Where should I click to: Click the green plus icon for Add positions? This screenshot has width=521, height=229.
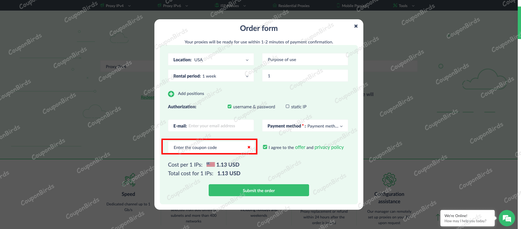tap(171, 94)
